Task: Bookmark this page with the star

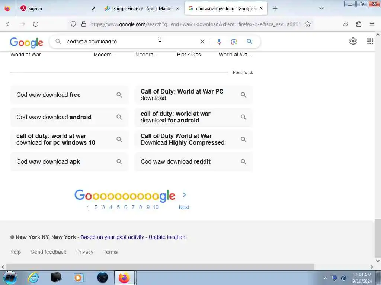Action: [x=308, y=24]
